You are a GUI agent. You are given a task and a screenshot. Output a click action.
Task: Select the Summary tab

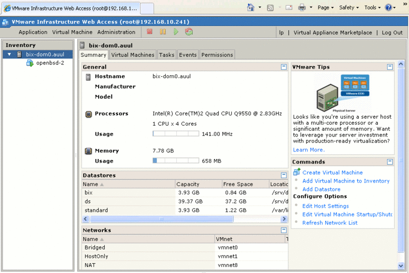(x=94, y=55)
